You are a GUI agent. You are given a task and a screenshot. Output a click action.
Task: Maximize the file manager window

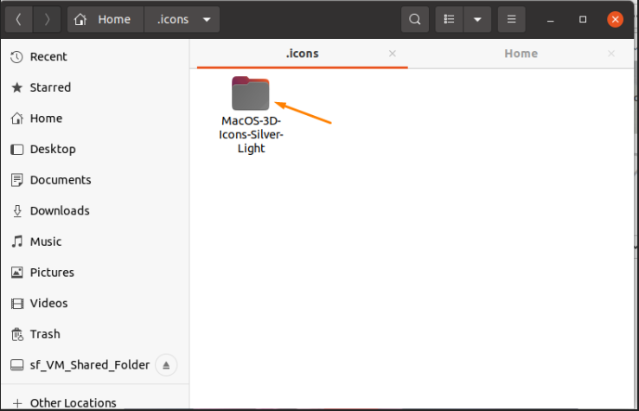[x=583, y=19]
